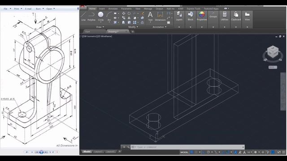Click the Dimension tool

tap(160, 16)
